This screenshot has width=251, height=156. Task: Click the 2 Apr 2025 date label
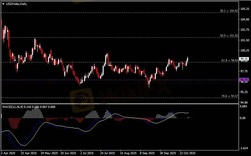[x=8, y=153]
